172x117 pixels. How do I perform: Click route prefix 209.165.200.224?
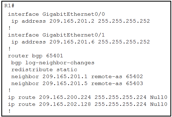click(65, 97)
